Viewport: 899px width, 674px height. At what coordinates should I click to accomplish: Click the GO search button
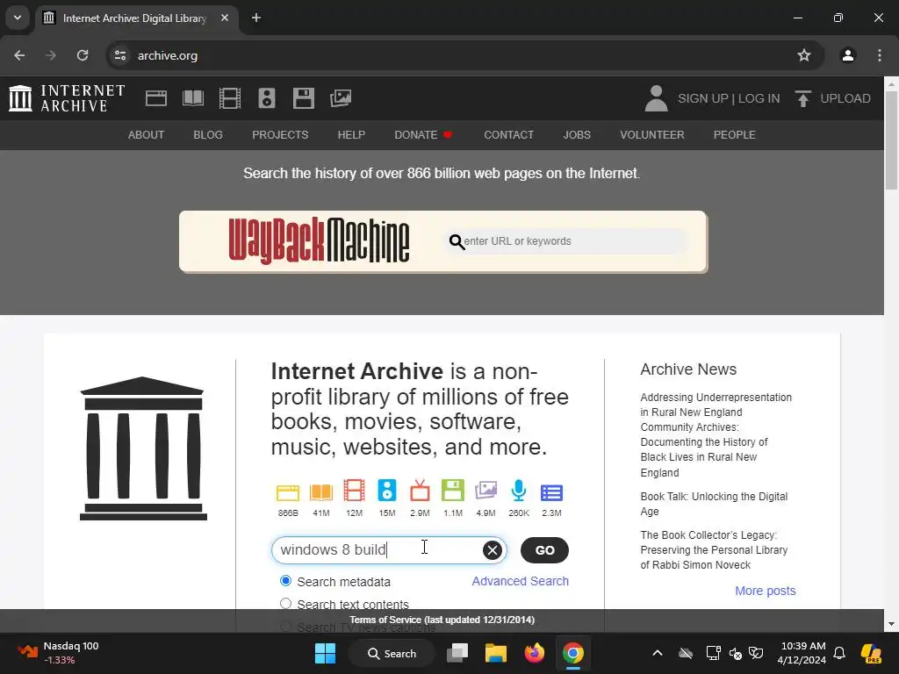544,550
